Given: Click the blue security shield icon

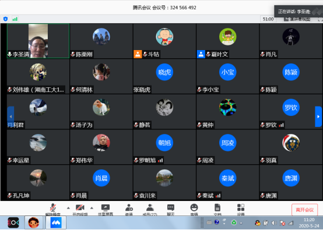Looking at the screenshot, I should click(x=6, y=19).
